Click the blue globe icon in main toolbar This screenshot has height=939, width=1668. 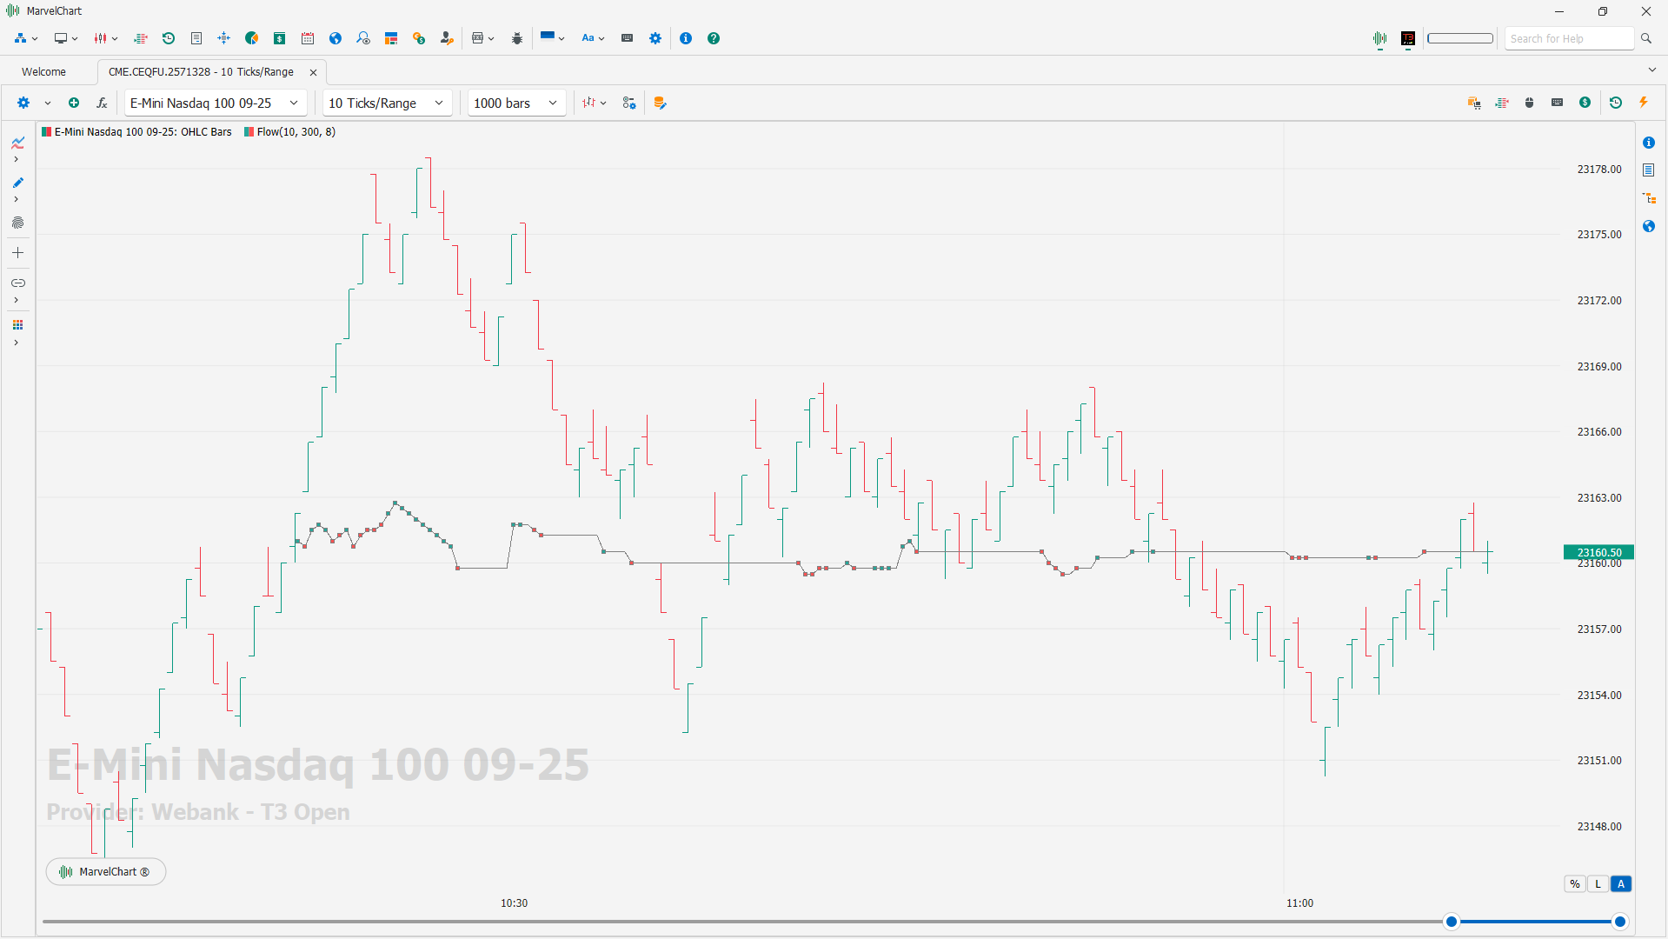[x=336, y=38]
